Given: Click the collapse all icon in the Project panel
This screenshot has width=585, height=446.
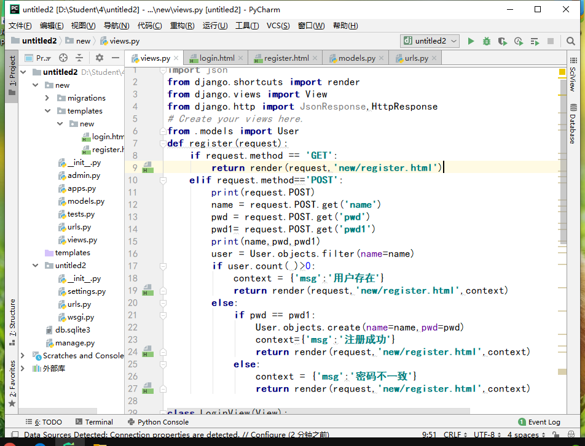Looking at the screenshot, I should pos(79,58).
